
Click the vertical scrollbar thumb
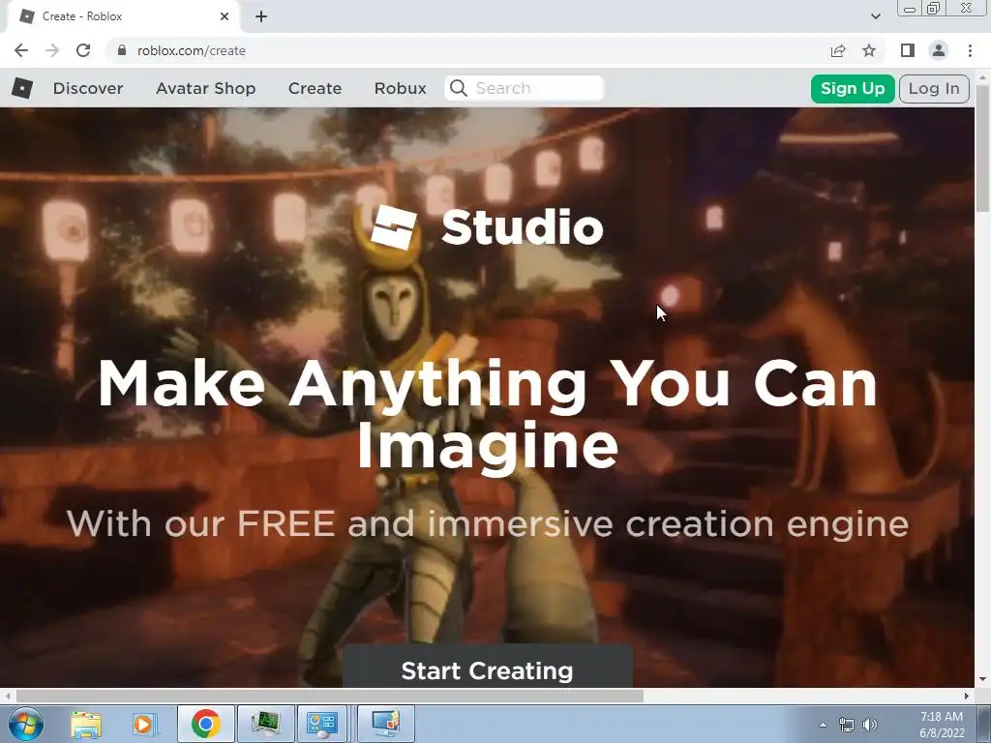coord(982,148)
